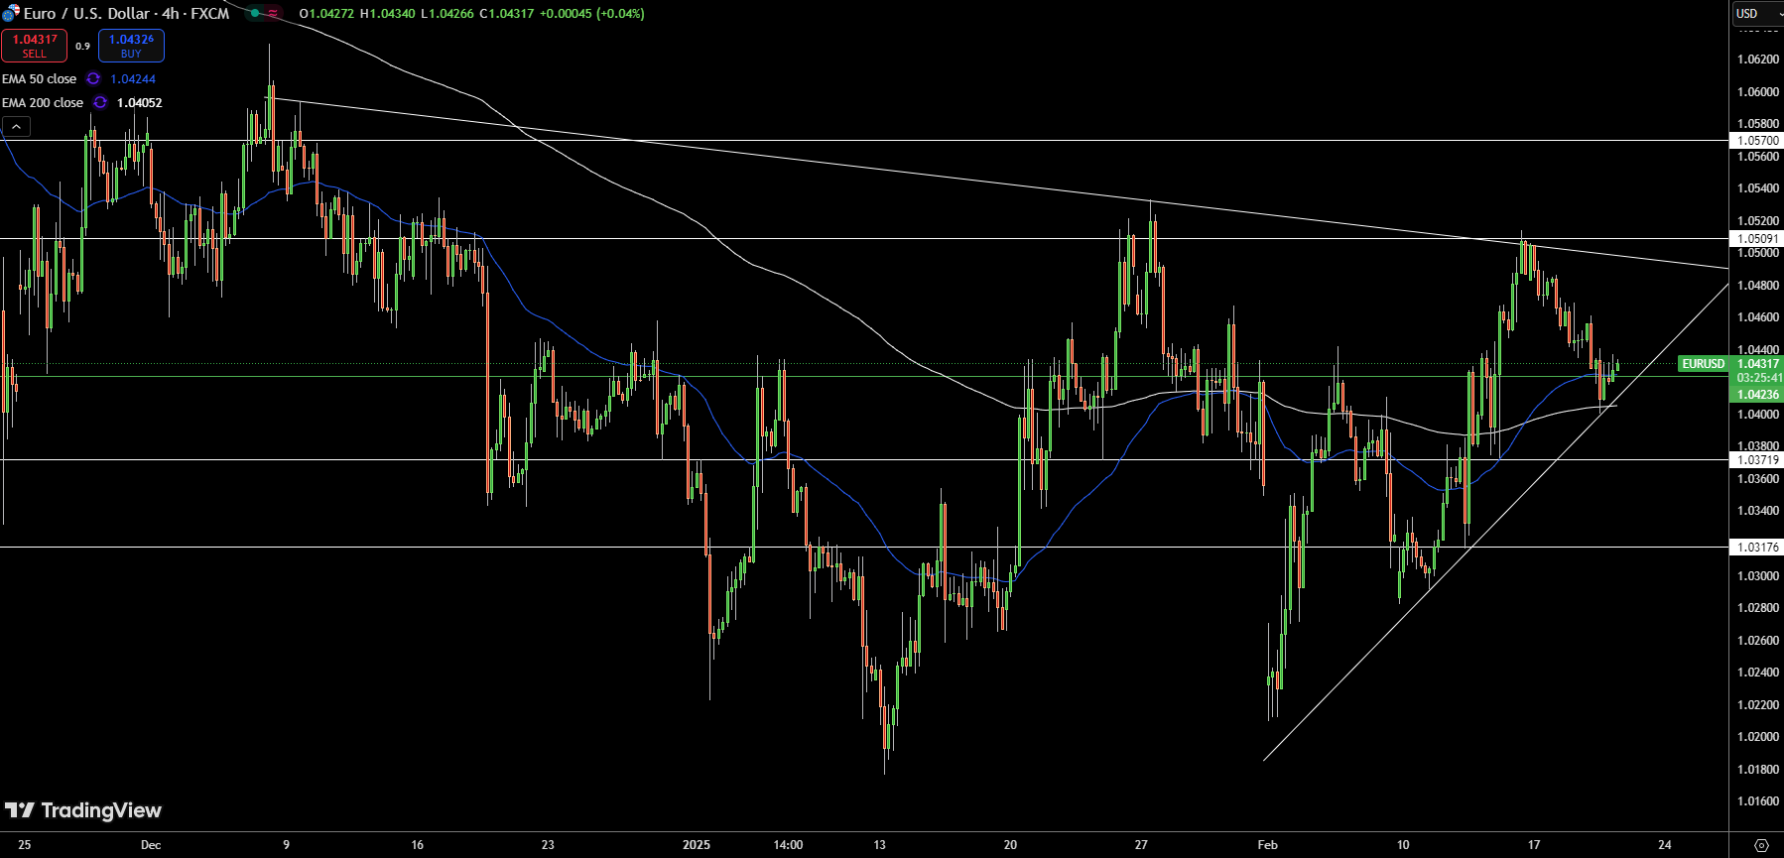Screen dimensions: 1784x858
Task: Click the EURUSD current price tag
Action: 1704,364
